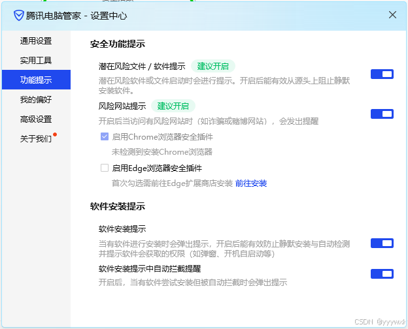Toggle the 风险网站提示 switch
Image resolution: width=408 pixels, height=329 pixels.
click(382, 114)
